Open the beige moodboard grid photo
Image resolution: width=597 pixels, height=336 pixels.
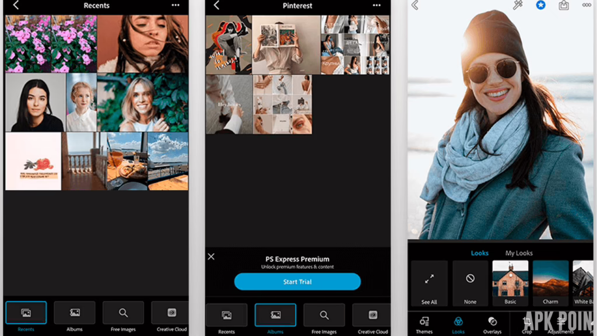[x=283, y=104]
